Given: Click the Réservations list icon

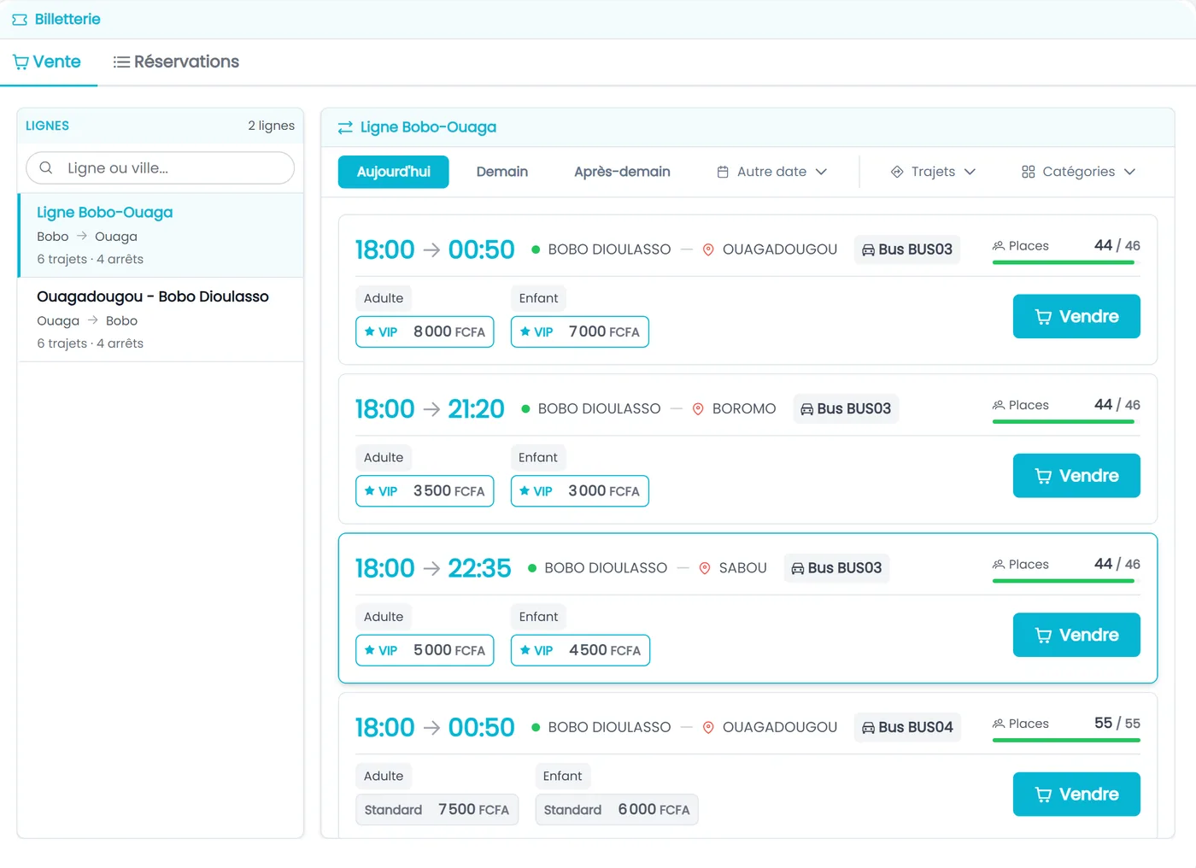Looking at the screenshot, I should (121, 62).
